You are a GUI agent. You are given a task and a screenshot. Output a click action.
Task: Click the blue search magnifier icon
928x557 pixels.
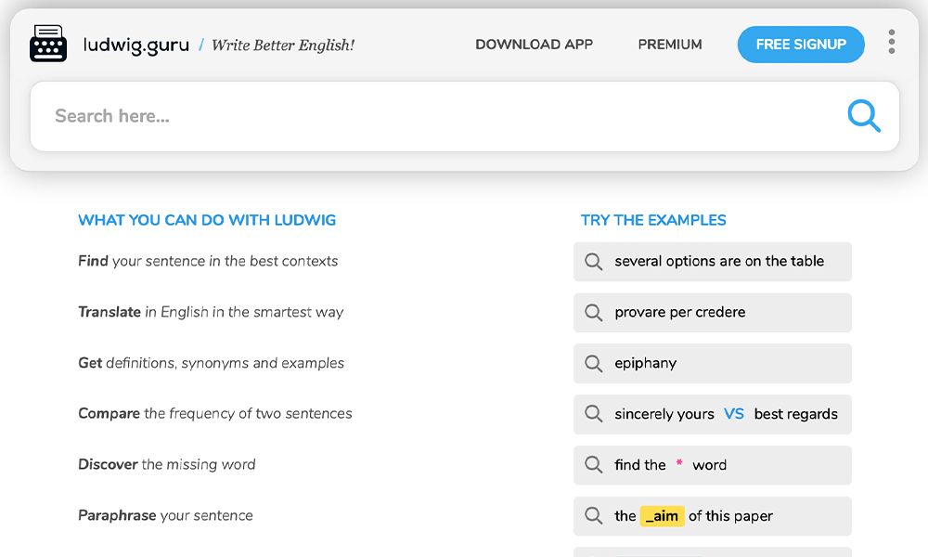[x=863, y=116]
